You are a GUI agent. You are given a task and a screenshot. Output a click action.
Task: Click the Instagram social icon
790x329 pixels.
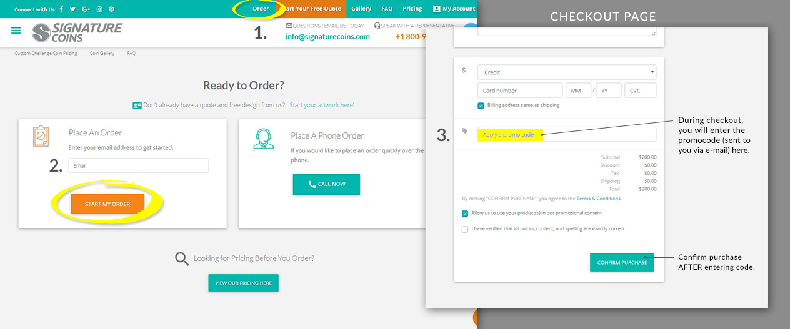pos(99,9)
